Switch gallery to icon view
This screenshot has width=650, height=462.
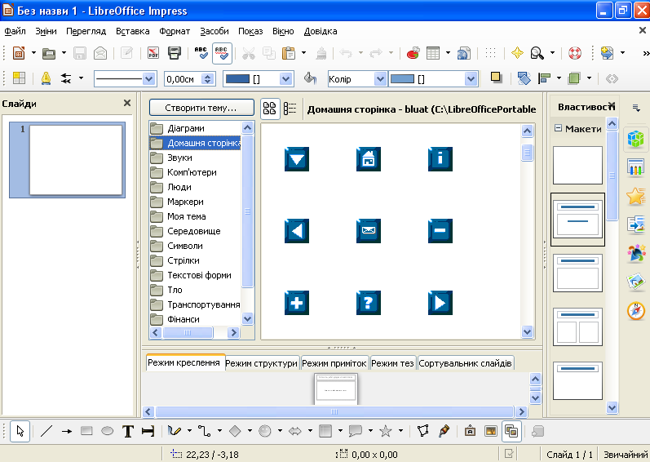click(270, 109)
